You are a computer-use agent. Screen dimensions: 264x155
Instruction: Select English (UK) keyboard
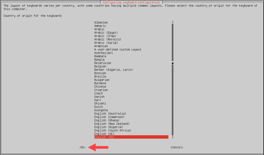tap(104, 134)
